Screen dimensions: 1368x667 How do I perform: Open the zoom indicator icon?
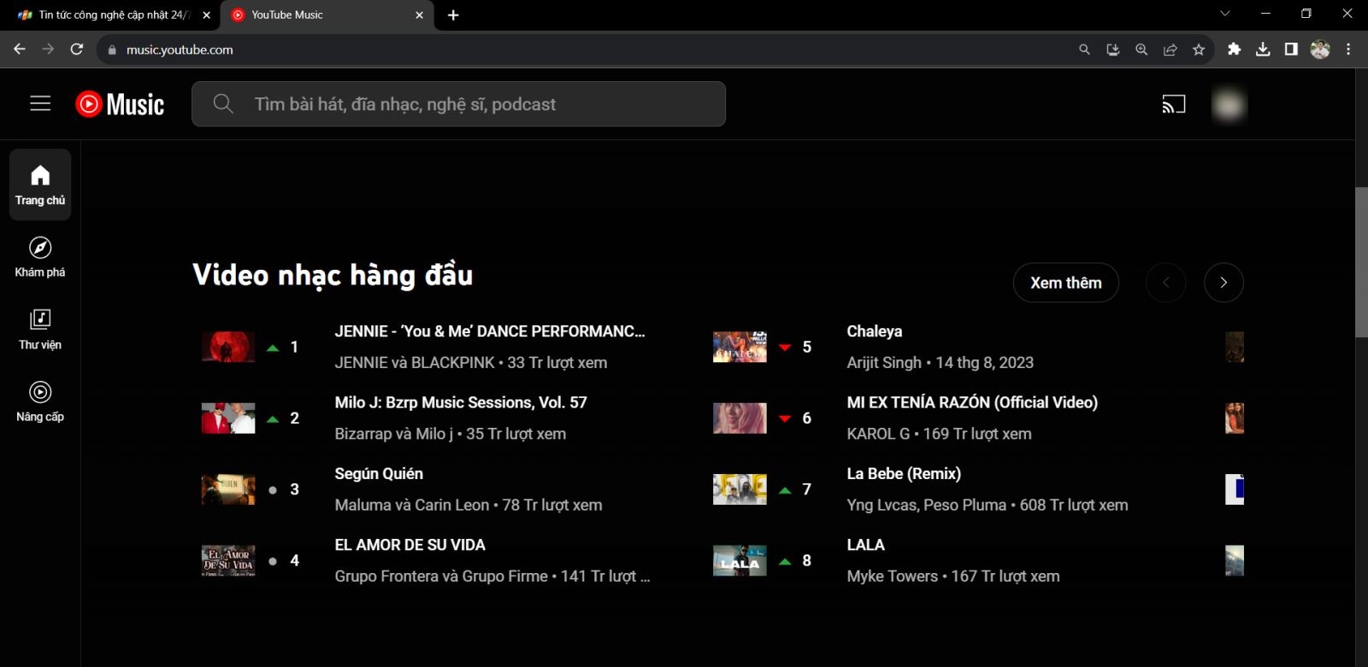click(1141, 50)
